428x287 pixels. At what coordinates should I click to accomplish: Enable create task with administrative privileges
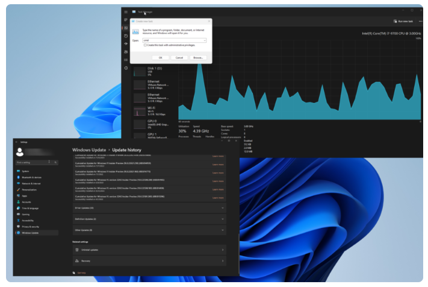tap(145, 45)
